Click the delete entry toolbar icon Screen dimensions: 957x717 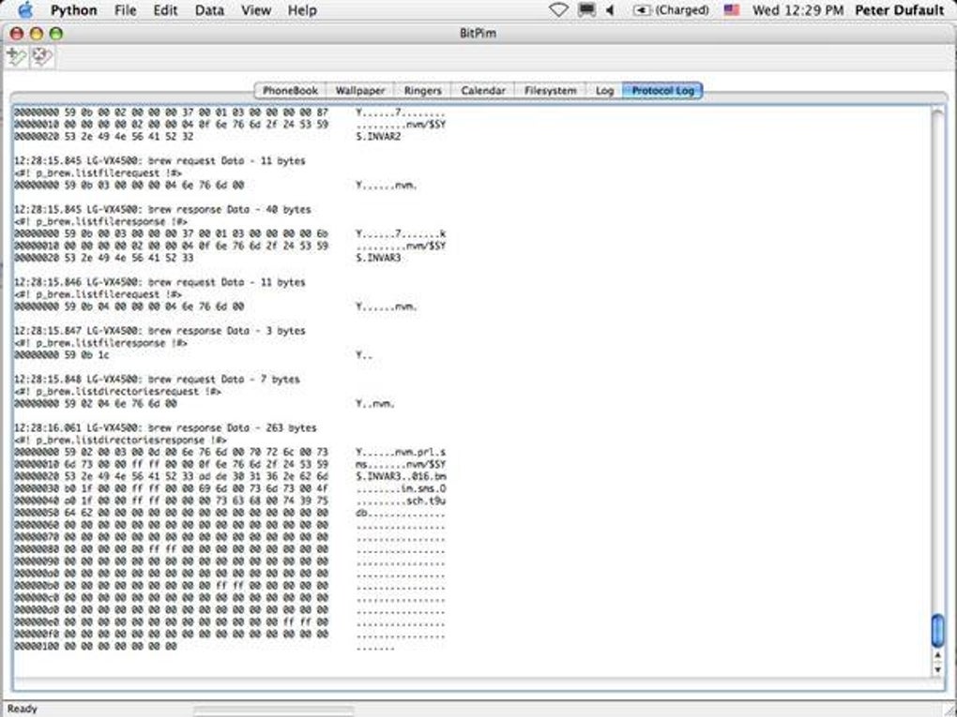(42, 56)
